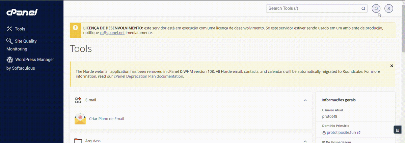Open the statistics chart button
Image resolution: width=405 pixels, height=143 pixels.
[x=398, y=130]
